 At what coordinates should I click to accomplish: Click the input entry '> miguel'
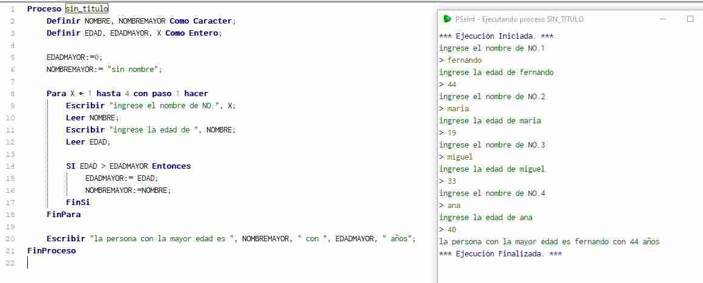click(x=456, y=157)
